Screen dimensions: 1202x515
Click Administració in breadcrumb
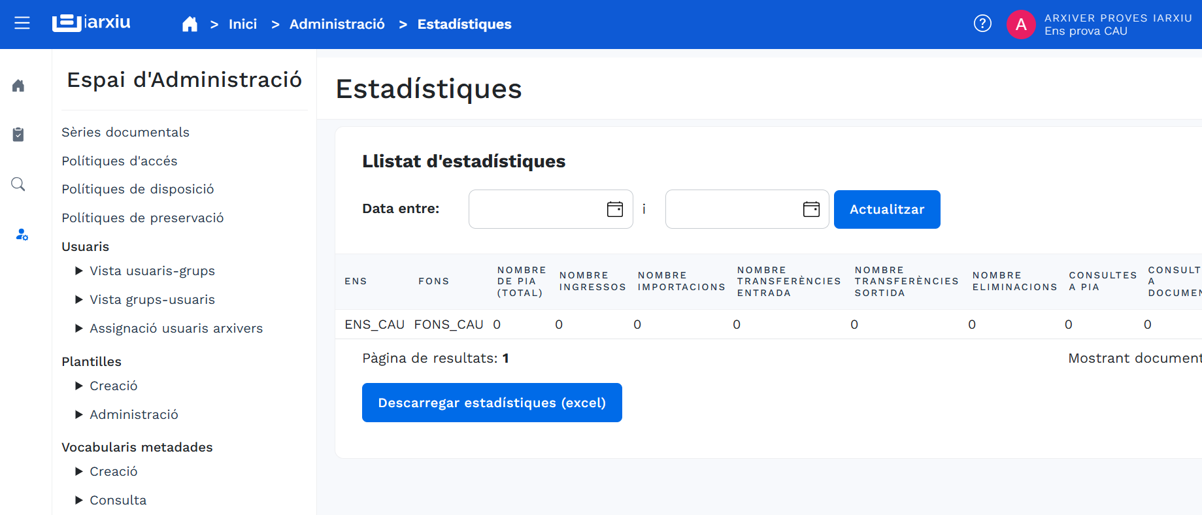[x=337, y=24]
